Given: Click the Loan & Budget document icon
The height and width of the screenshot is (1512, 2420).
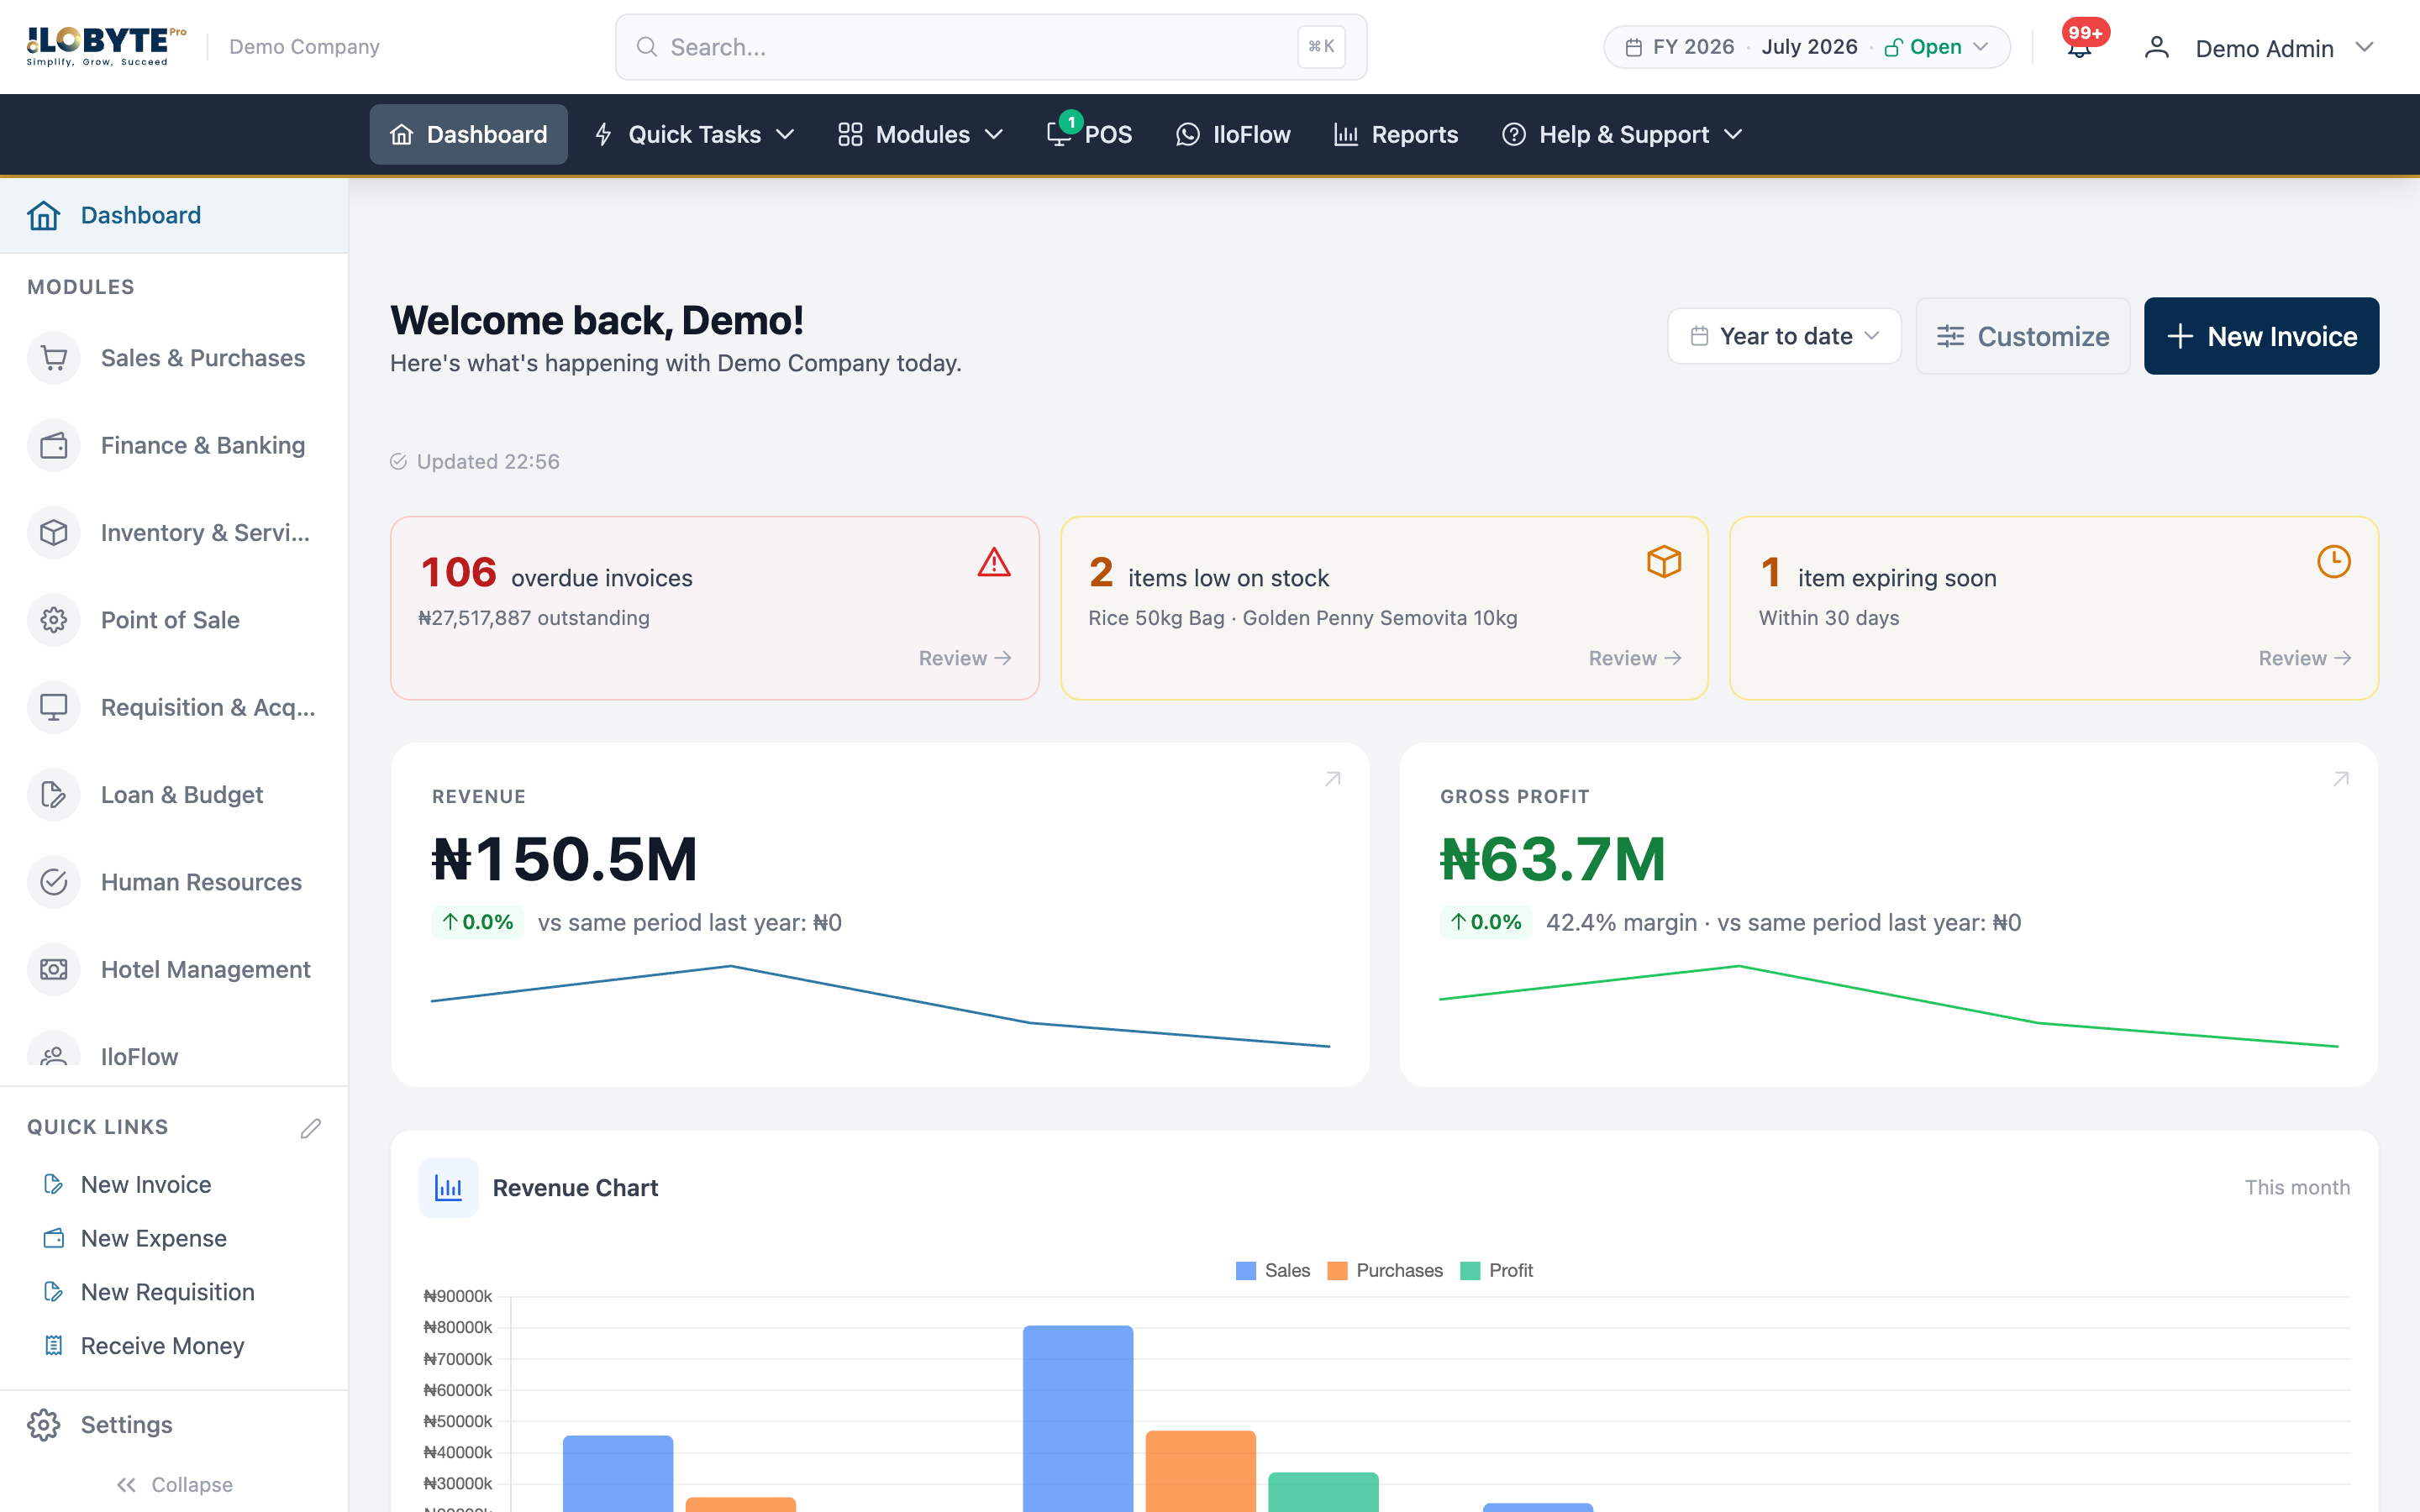Looking at the screenshot, I should point(54,794).
